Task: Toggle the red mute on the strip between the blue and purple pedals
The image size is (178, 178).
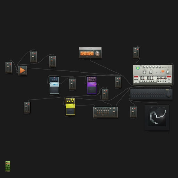Action: coord(74,81)
